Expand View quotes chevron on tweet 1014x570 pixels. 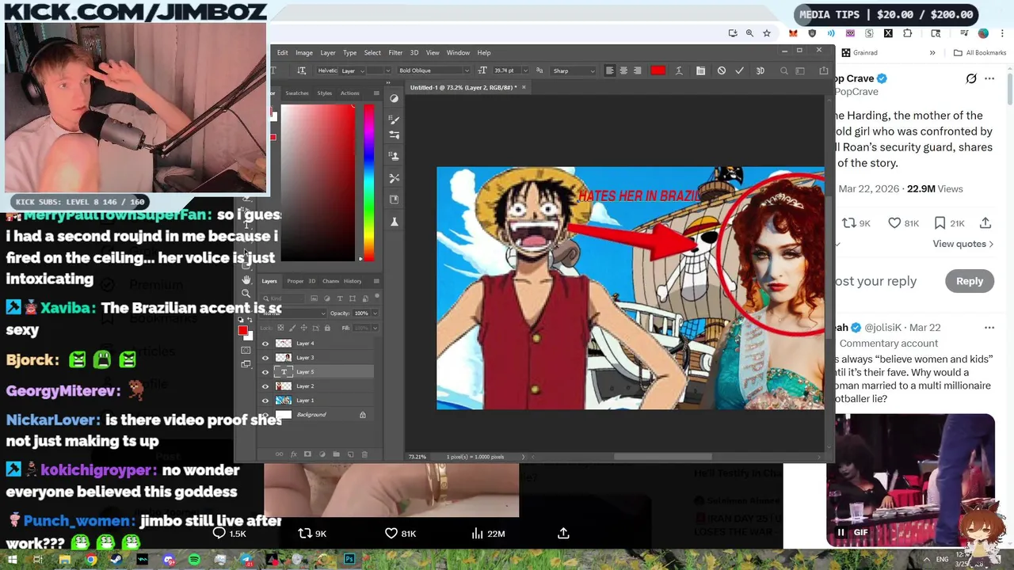point(990,244)
